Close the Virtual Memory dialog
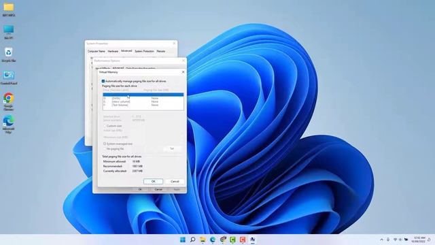The width and height of the screenshot is (435, 245). [x=183, y=72]
